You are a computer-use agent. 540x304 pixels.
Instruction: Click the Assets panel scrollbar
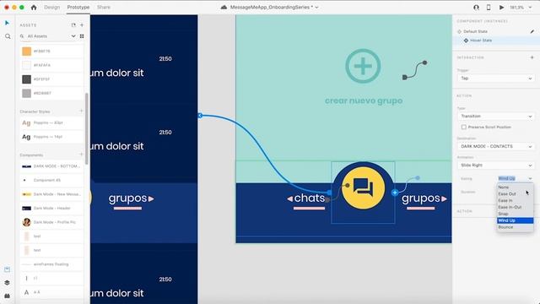[x=86, y=128]
